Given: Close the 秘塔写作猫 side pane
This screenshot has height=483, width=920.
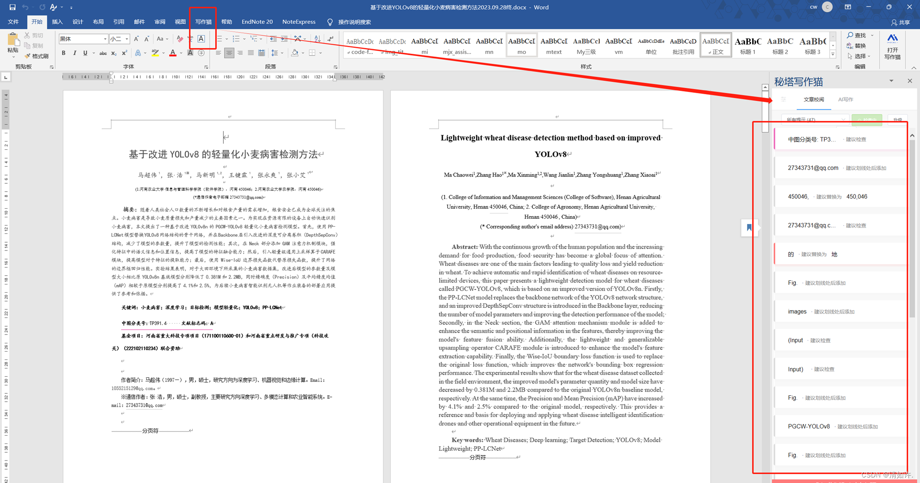Looking at the screenshot, I should tap(910, 81).
